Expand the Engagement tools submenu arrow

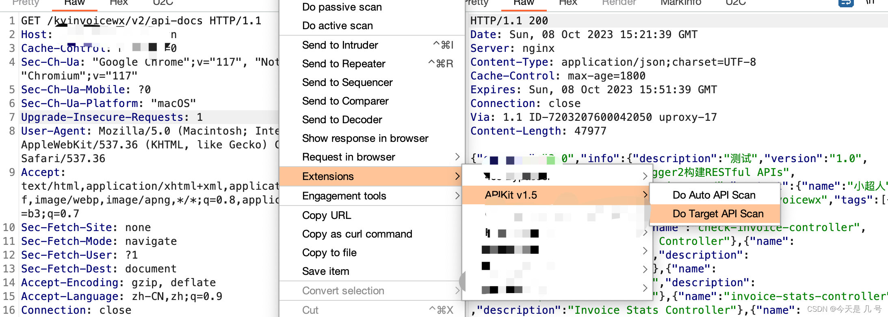[x=457, y=196]
